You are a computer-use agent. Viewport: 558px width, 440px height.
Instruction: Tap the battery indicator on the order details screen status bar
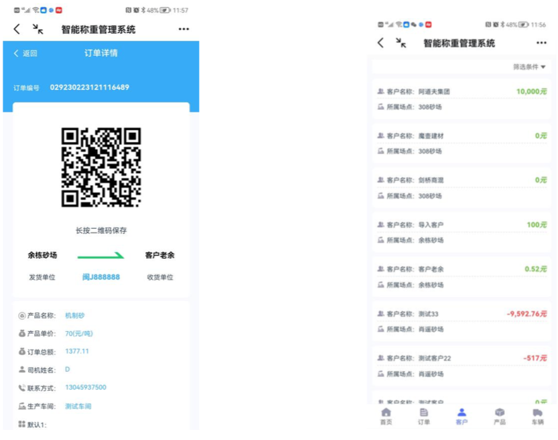click(165, 10)
